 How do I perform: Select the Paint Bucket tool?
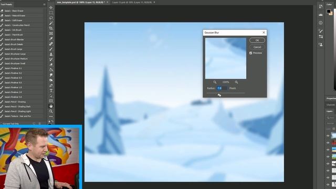pos(51,70)
